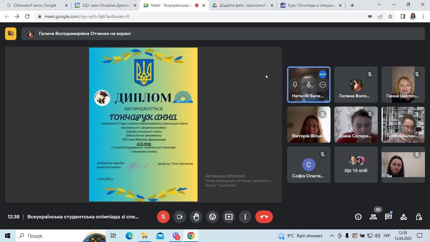Close the Обліковий запис Google tab
This screenshot has height=242, width=430.
(66, 5)
